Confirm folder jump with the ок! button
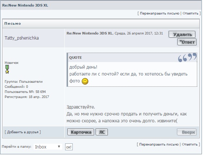Viewport: 203px width, 155px height. pos(69,147)
